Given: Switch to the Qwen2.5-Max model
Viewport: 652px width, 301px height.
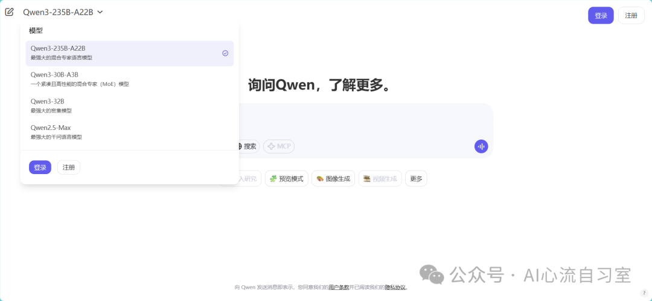Looking at the screenshot, I should point(129,132).
